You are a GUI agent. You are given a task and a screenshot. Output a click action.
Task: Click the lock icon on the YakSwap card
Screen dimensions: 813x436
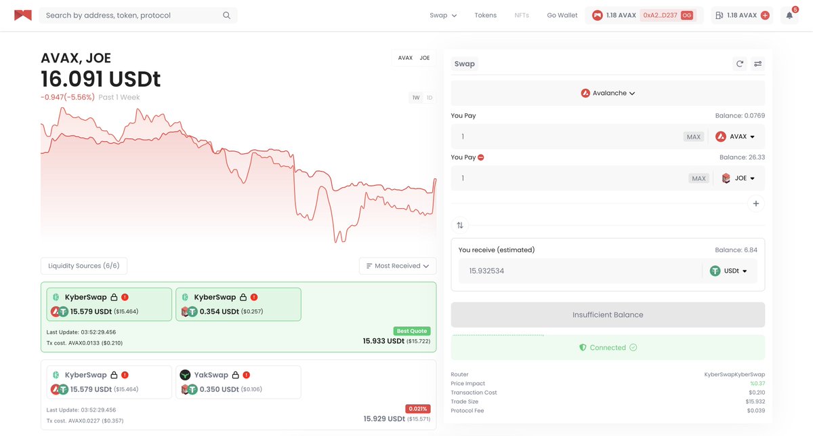tap(235, 375)
